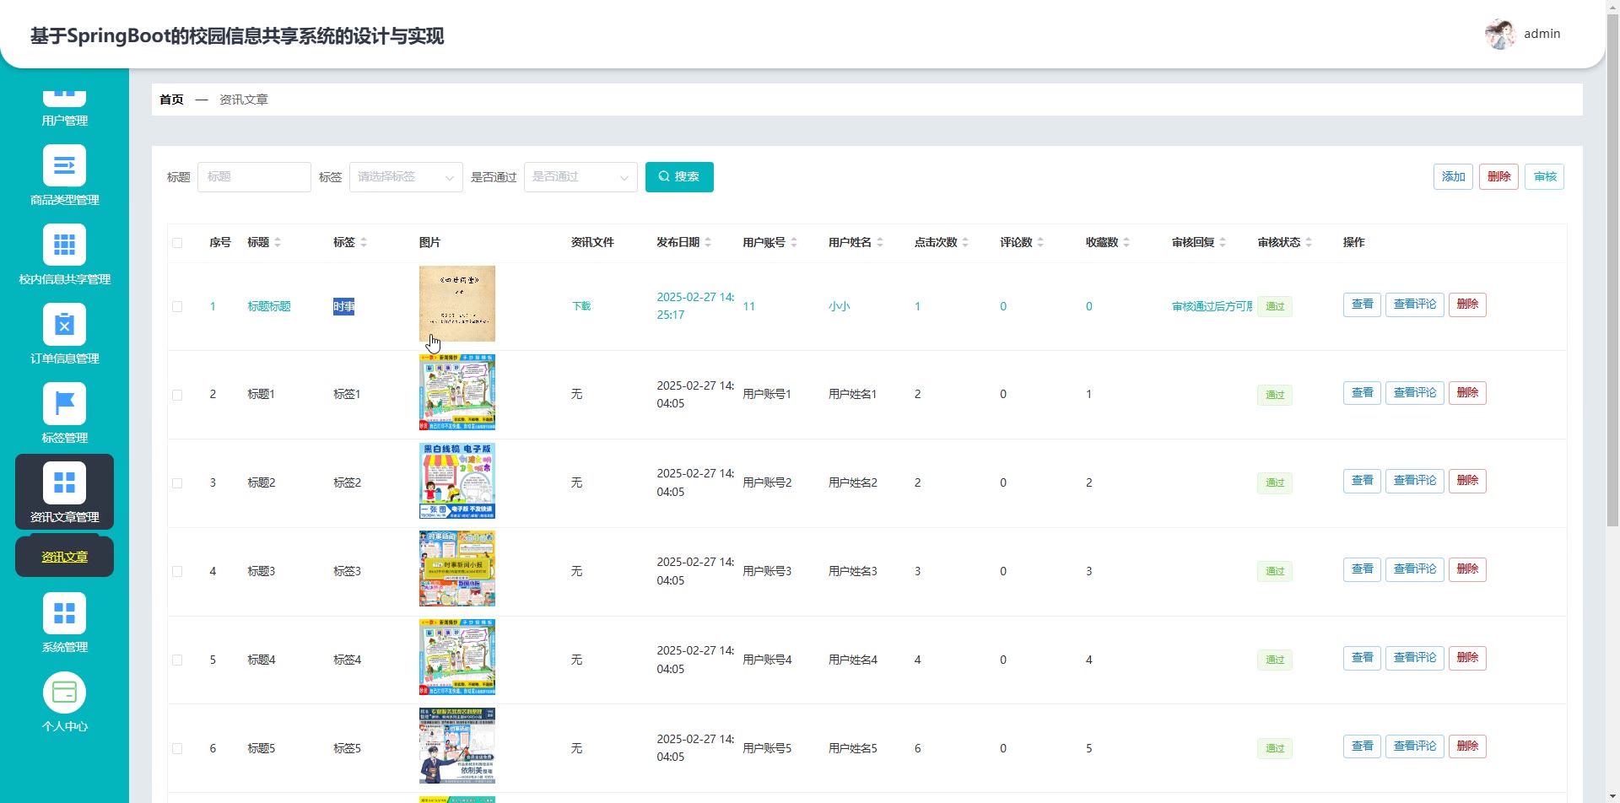This screenshot has height=803, width=1620.
Task: Check the checkbox for row 标题1
Action: (177, 395)
